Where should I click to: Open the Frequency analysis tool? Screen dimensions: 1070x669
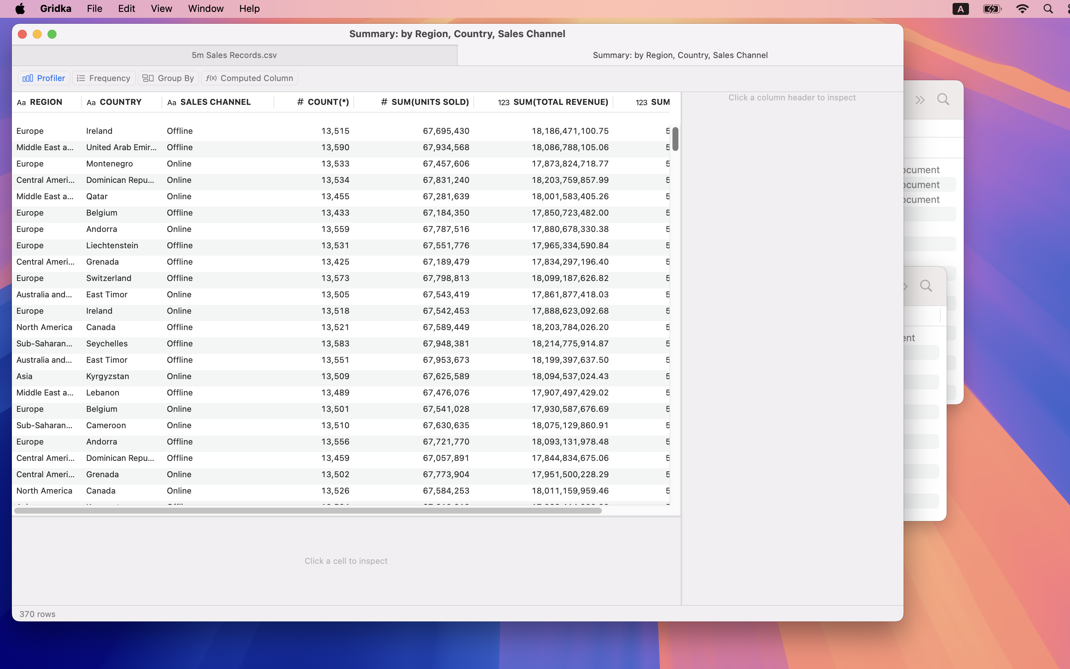pyautogui.click(x=103, y=78)
